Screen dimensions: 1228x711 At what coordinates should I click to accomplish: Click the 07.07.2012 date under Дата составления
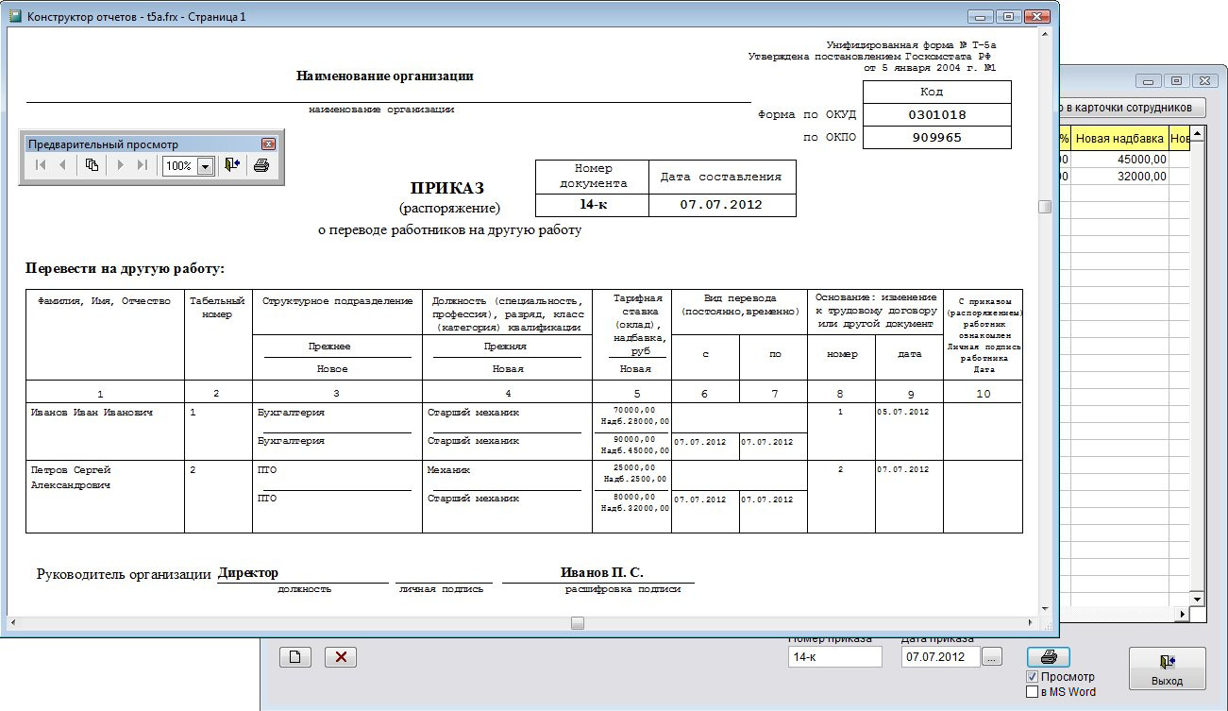click(x=722, y=205)
